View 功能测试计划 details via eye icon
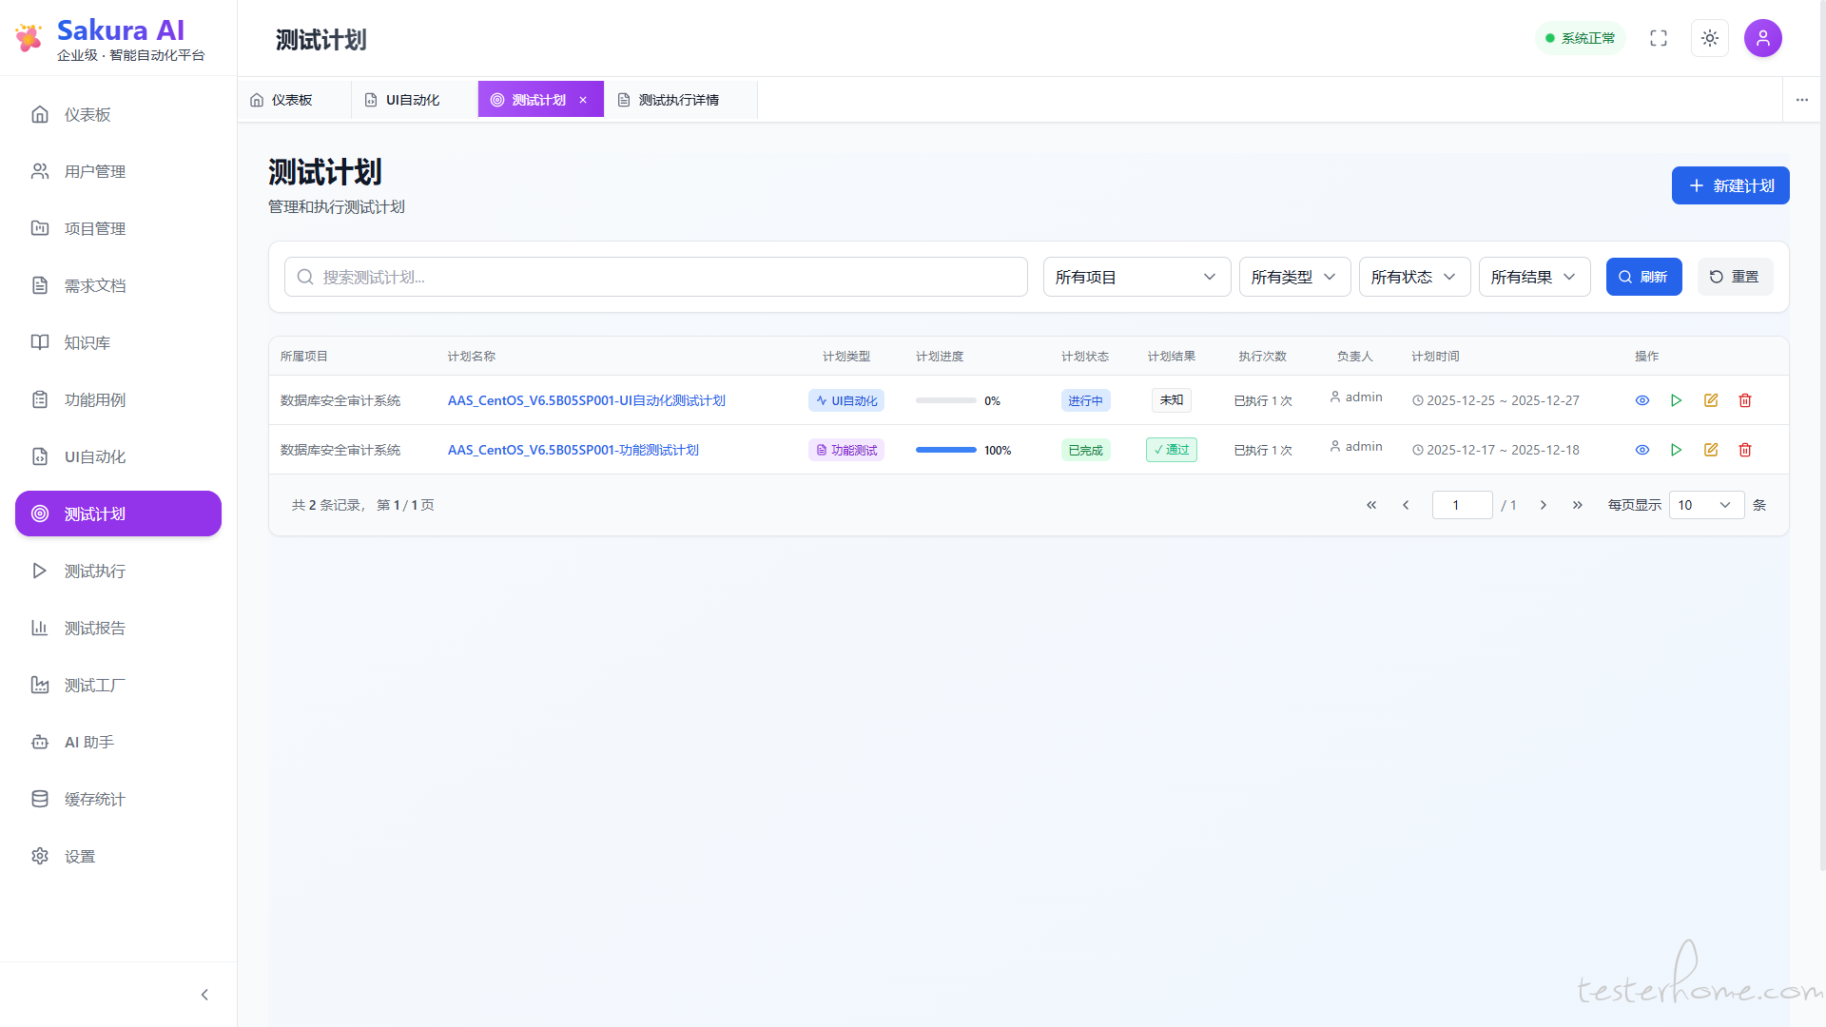 pyautogui.click(x=1642, y=450)
